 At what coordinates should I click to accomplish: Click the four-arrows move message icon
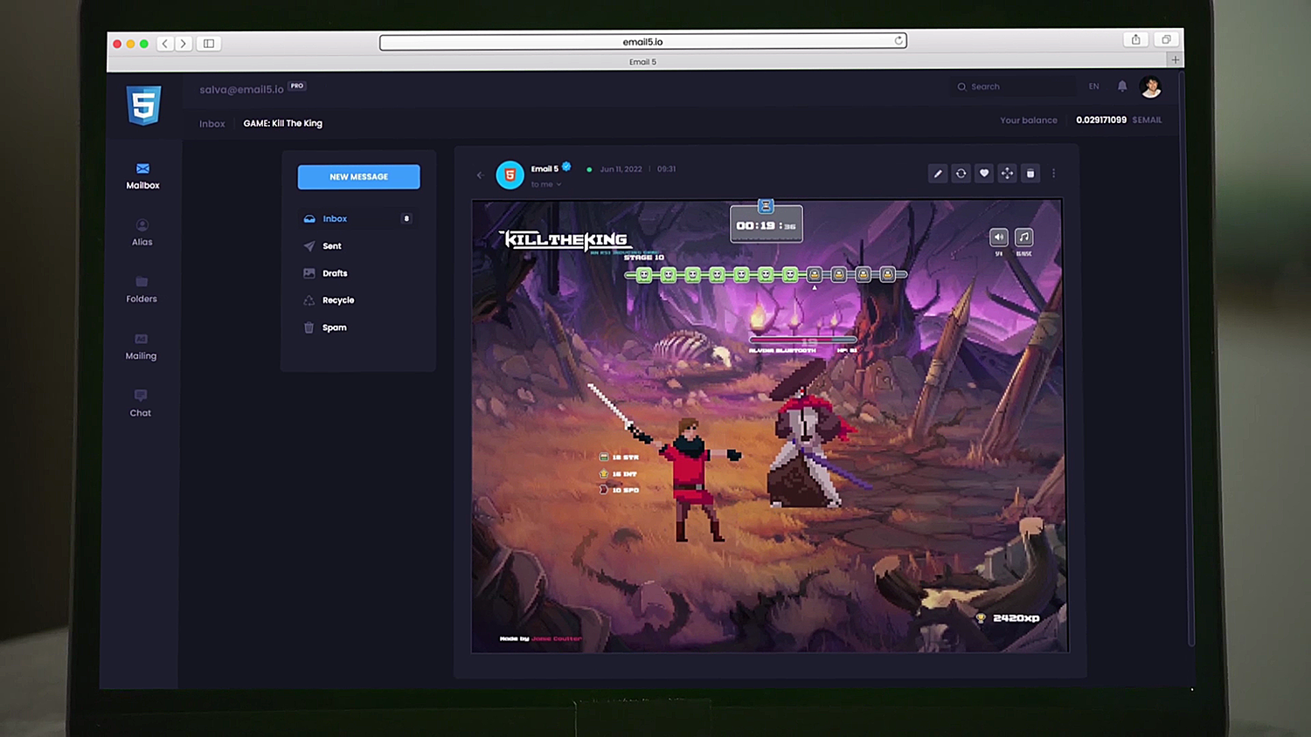tap(1007, 174)
